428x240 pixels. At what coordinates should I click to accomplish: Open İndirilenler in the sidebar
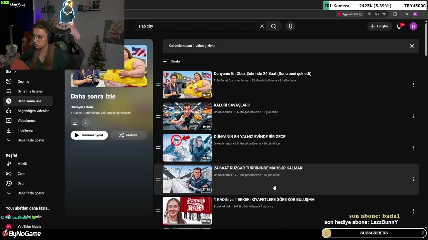tap(28, 130)
